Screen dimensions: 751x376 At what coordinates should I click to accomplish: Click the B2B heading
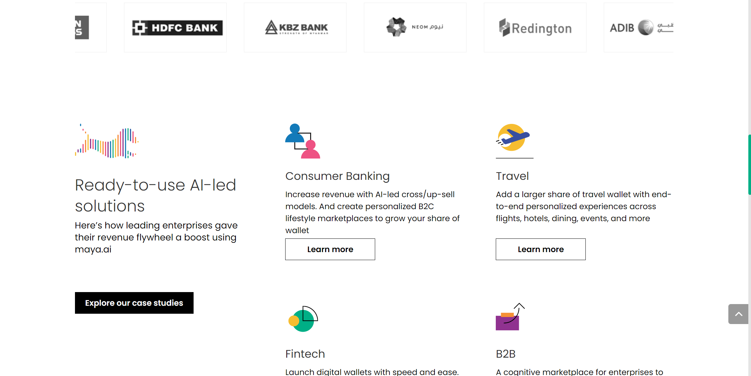pyautogui.click(x=505, y=354)
